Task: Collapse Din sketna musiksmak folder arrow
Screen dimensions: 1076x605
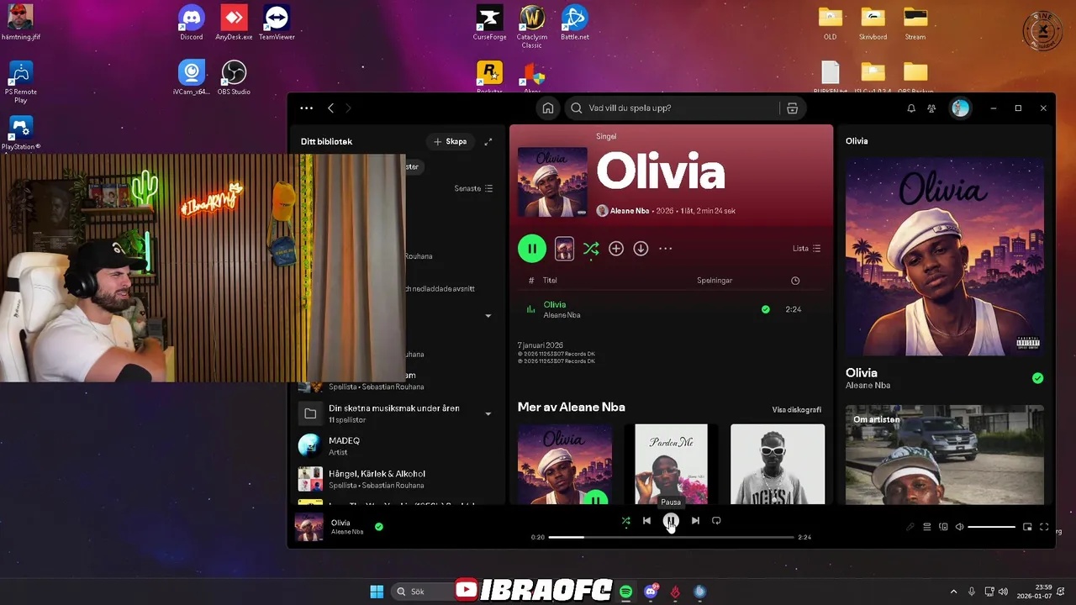Action: coord(488,413)
